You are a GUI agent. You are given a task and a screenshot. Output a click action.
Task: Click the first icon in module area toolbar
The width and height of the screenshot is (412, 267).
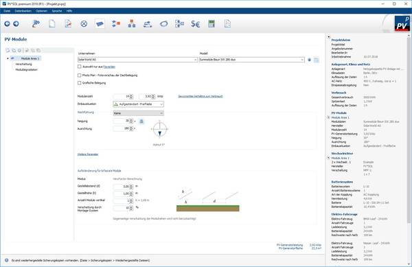tap(8, 50)
